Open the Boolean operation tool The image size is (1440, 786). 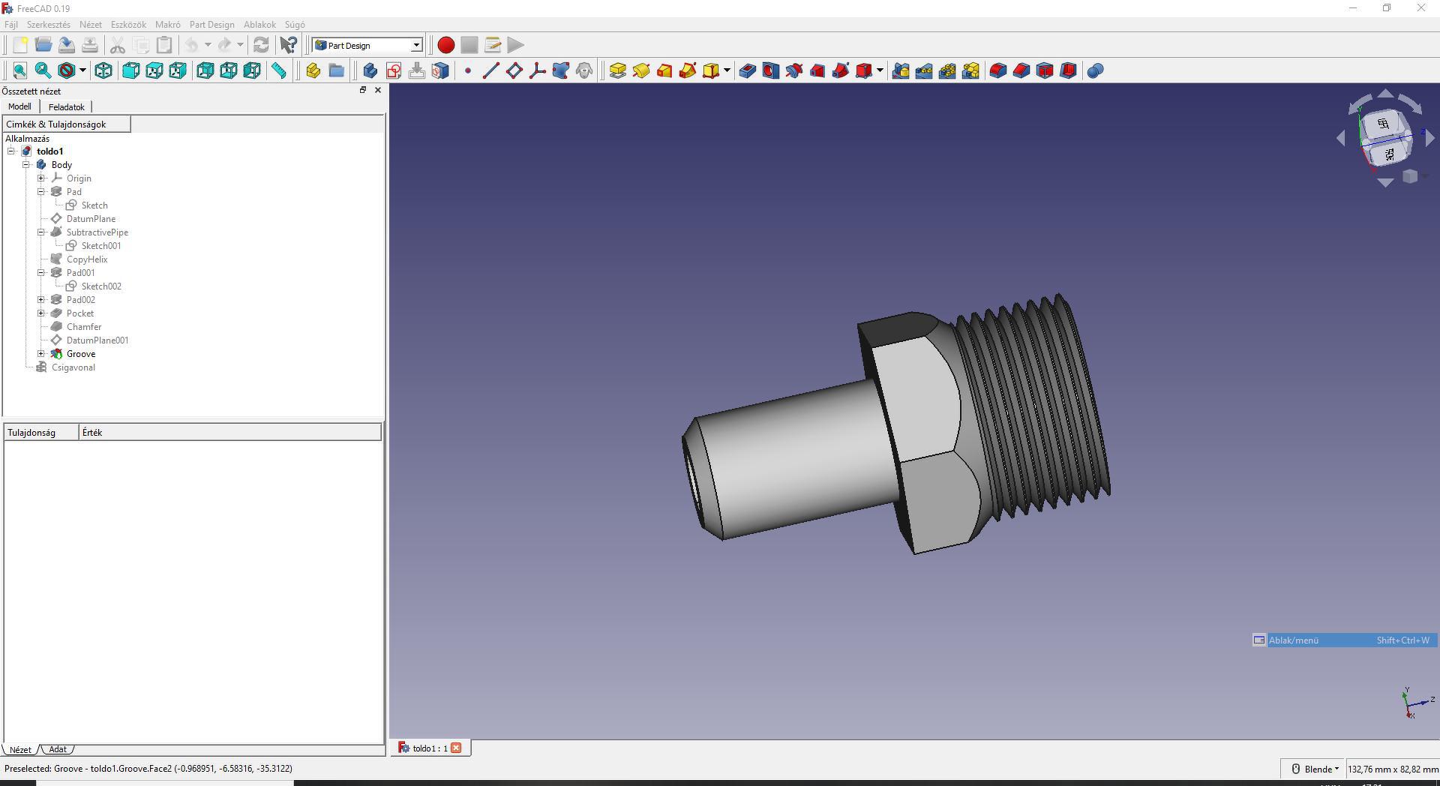pyautogui.click(x=1096, y=70)
